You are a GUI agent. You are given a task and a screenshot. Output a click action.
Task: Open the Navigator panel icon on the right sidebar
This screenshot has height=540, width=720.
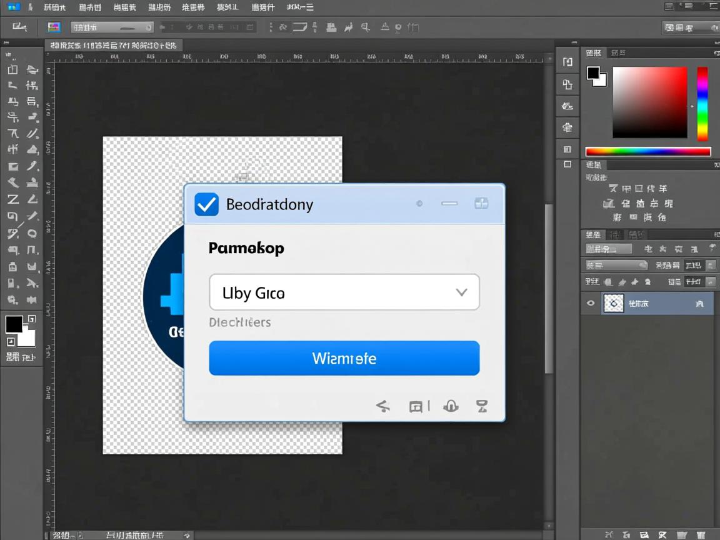[567, 62]
